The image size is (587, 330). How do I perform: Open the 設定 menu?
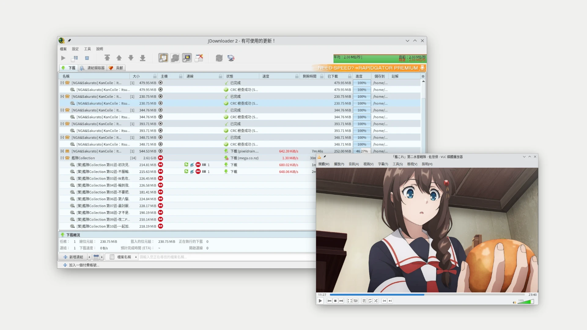pos(75,49)
